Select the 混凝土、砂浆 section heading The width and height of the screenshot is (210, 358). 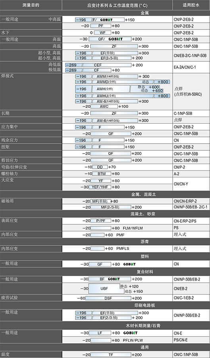click(x=143, y=214)
